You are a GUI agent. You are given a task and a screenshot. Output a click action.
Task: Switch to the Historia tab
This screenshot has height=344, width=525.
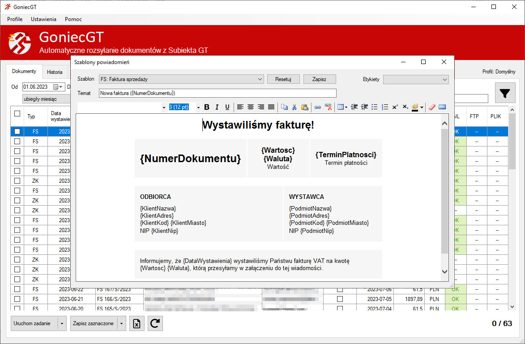point(55,72)
